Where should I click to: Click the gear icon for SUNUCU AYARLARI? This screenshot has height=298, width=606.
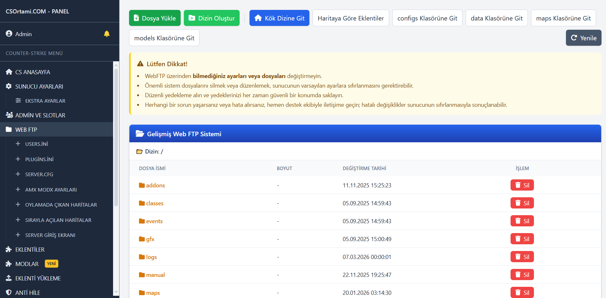pyautogui.click(x=9, y=86)
